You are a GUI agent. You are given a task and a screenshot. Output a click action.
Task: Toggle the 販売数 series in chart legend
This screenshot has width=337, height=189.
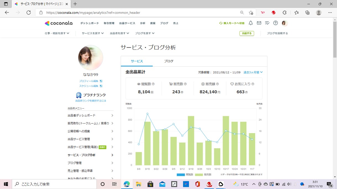tap(203, 175)
